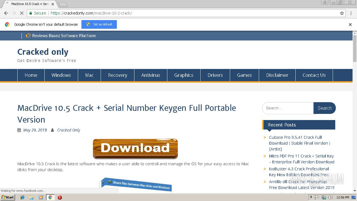Click the 12:56 PM clock

click(x=343, y=197)
